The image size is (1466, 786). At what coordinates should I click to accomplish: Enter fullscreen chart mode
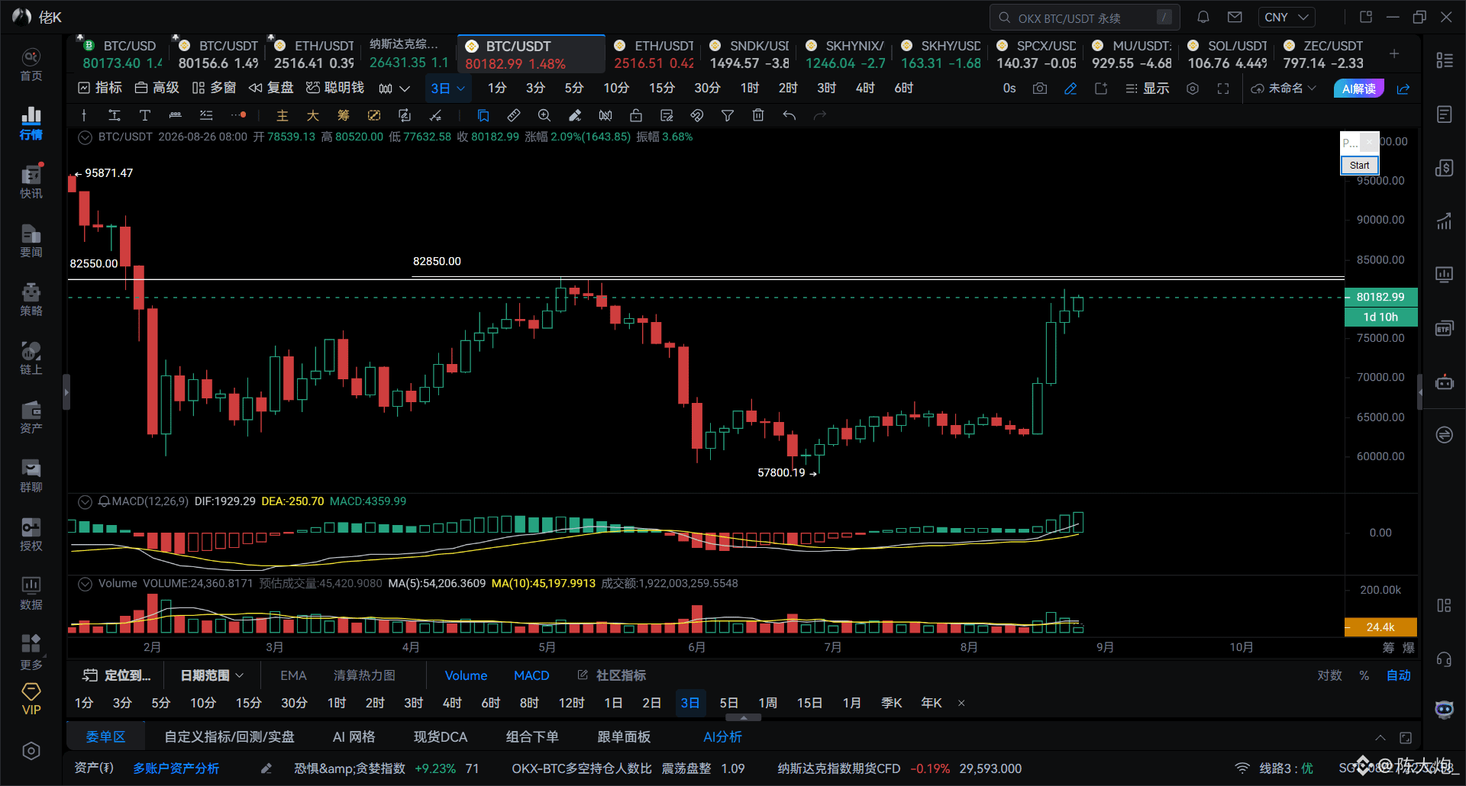click(x=1223, y=89)
